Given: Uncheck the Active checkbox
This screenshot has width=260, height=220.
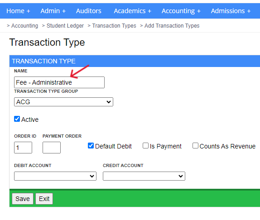Looking at the screenshot, I should pyautogui.click(x=17, y=119).
